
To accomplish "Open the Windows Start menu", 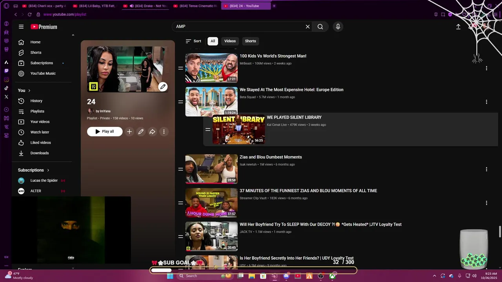I will 170,276.
